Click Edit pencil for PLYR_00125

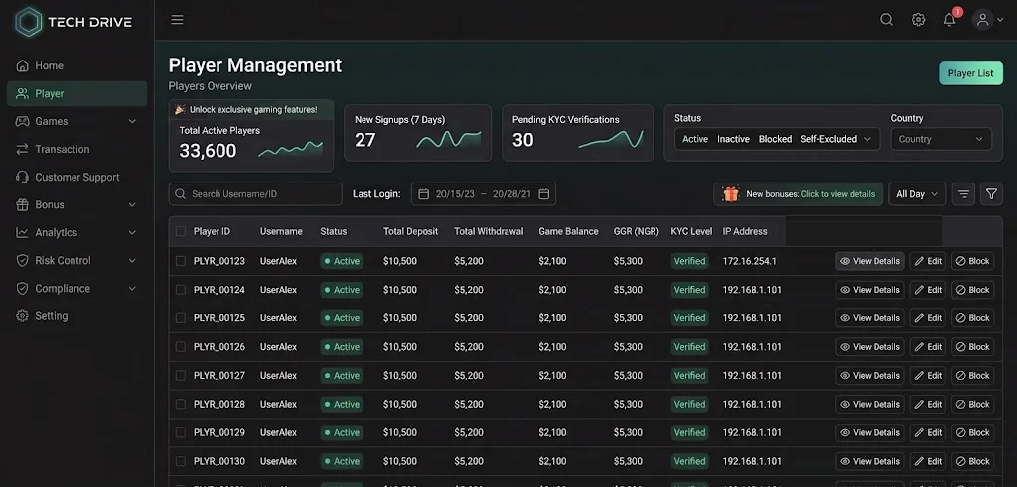928,318
